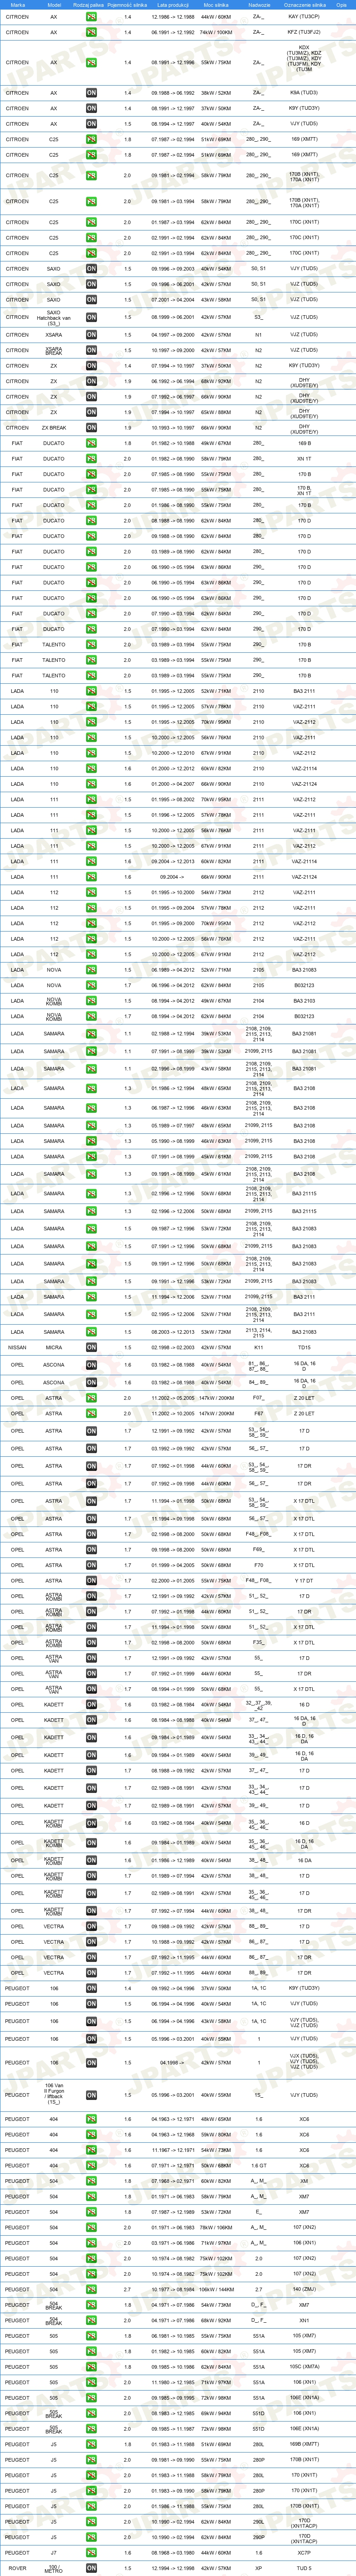This screenshot has width=356, height=2576.
Task: Click the 'F35_' cell in ASTRA KOMBI row
Action: pos(258,1642)
